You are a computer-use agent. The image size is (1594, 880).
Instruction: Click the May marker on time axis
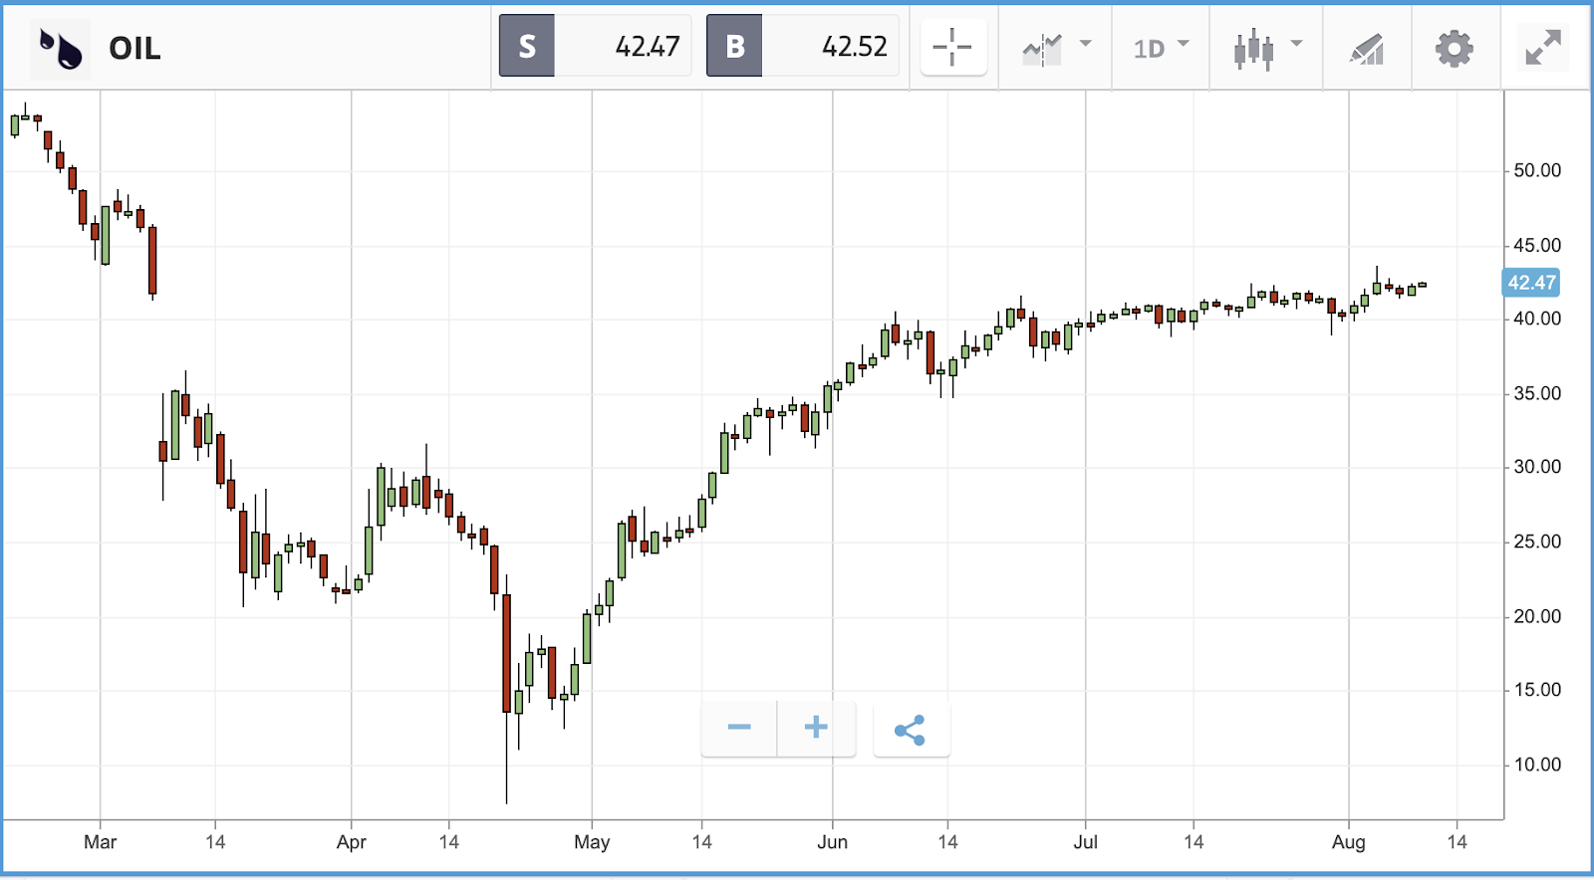(592, 842)
